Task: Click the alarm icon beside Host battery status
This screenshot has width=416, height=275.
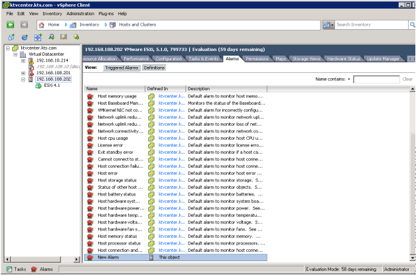Action: [x=90, y=194]
